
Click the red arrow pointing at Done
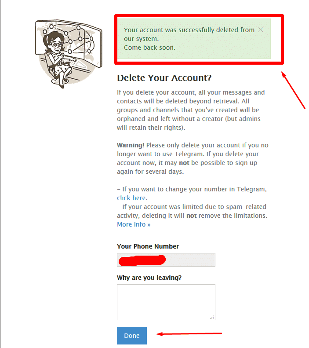coord(189,333)
